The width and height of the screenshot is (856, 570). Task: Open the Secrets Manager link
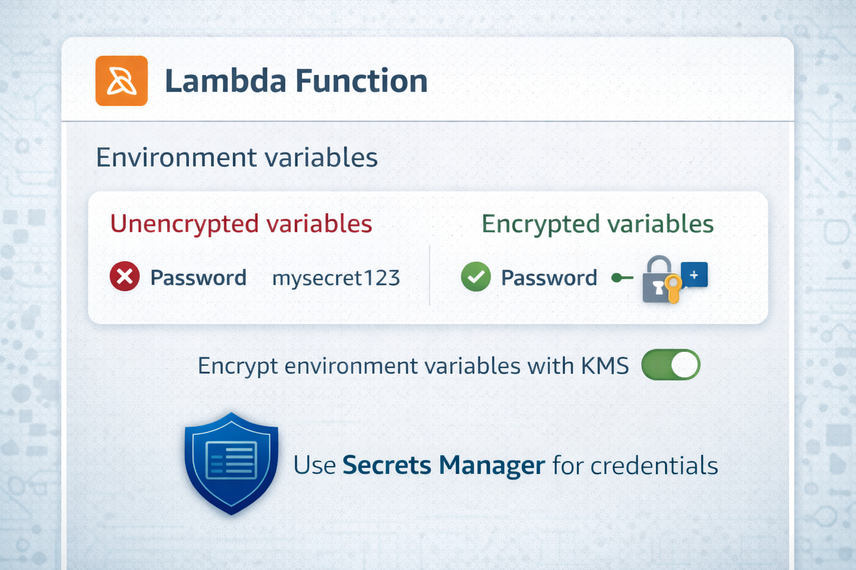pyautogui.click(x=444, y=465)
